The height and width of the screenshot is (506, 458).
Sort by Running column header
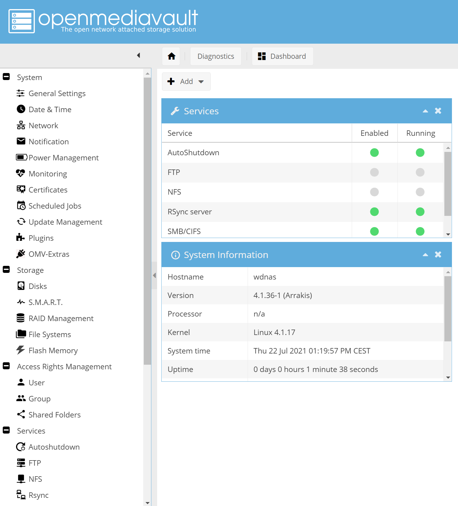coord(420,133)
